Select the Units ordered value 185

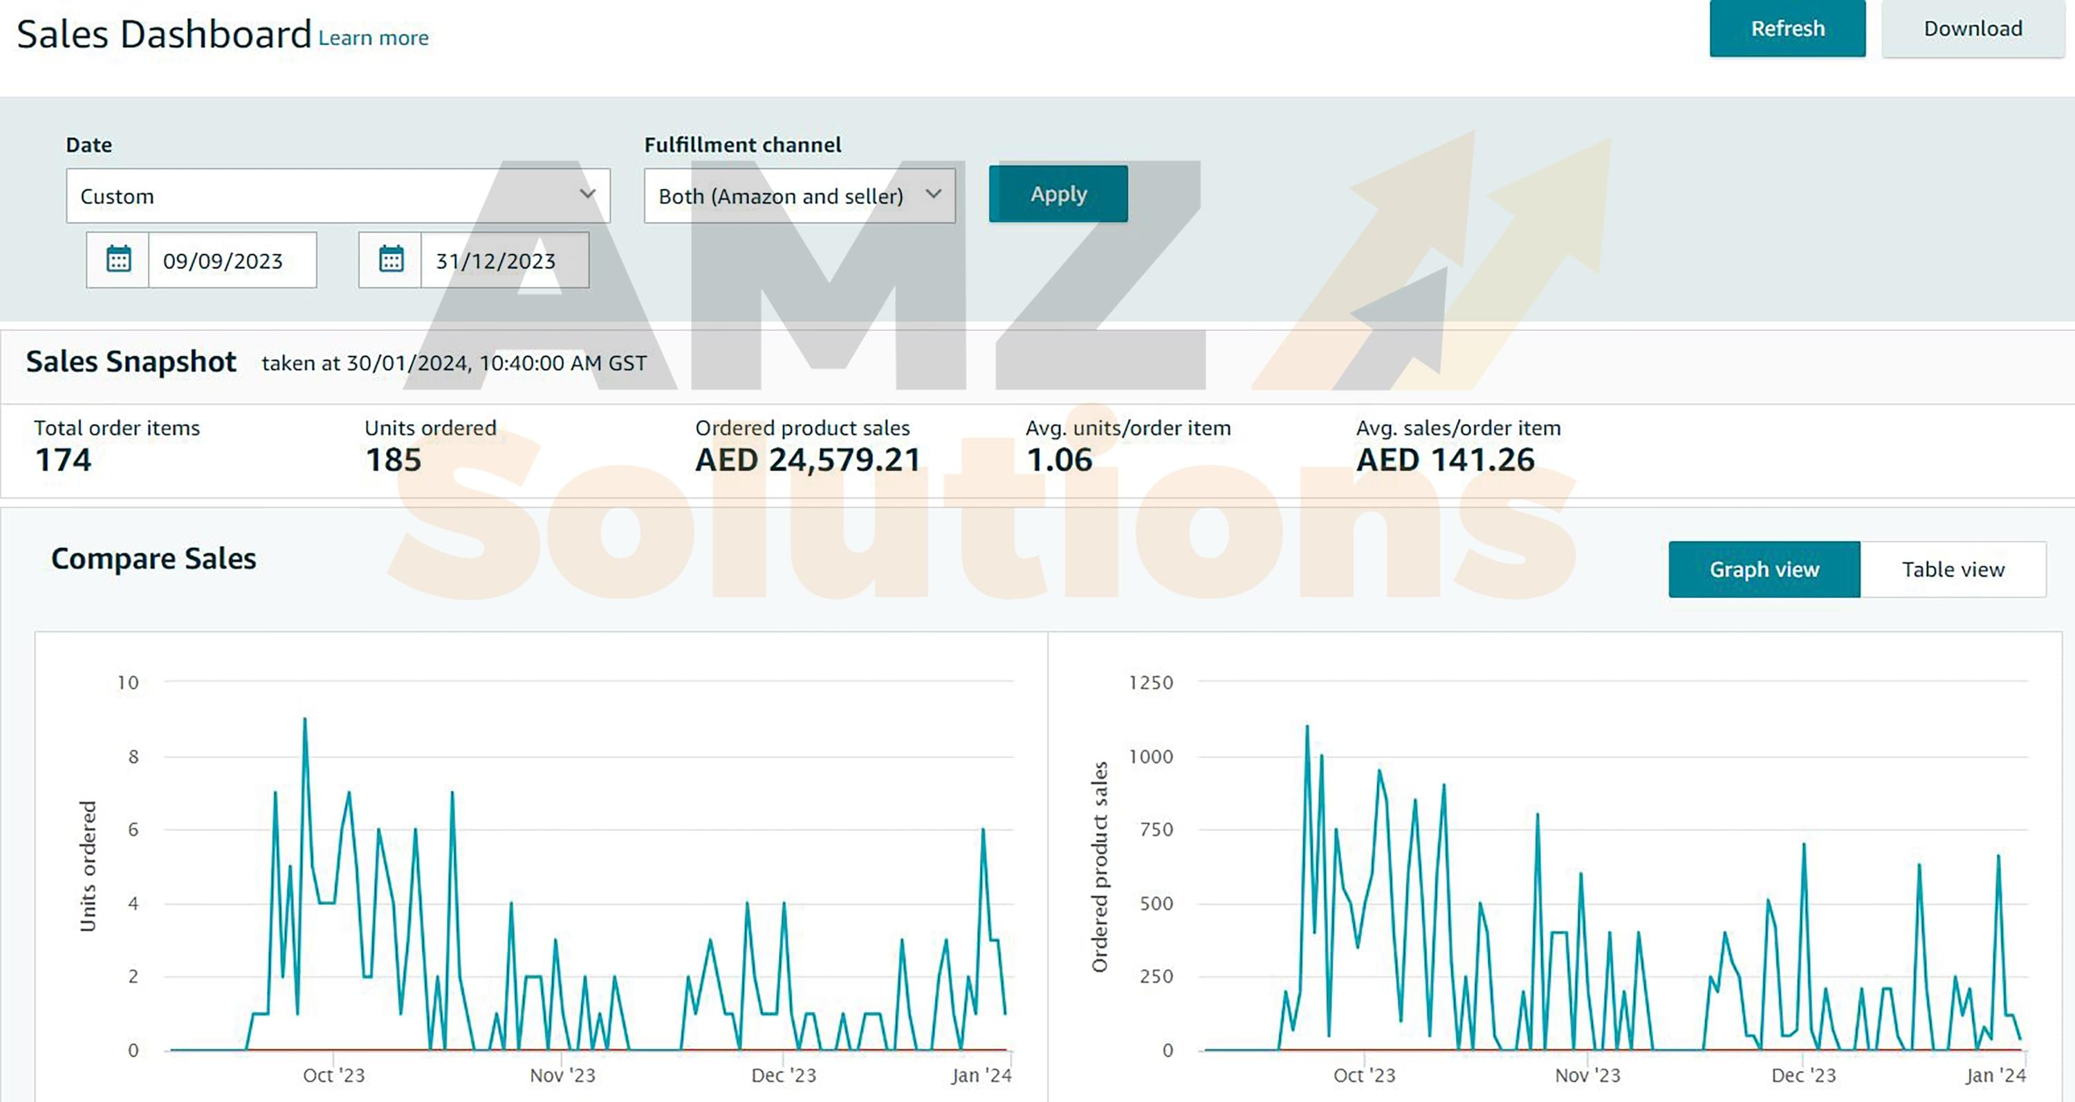pos(393,460)
